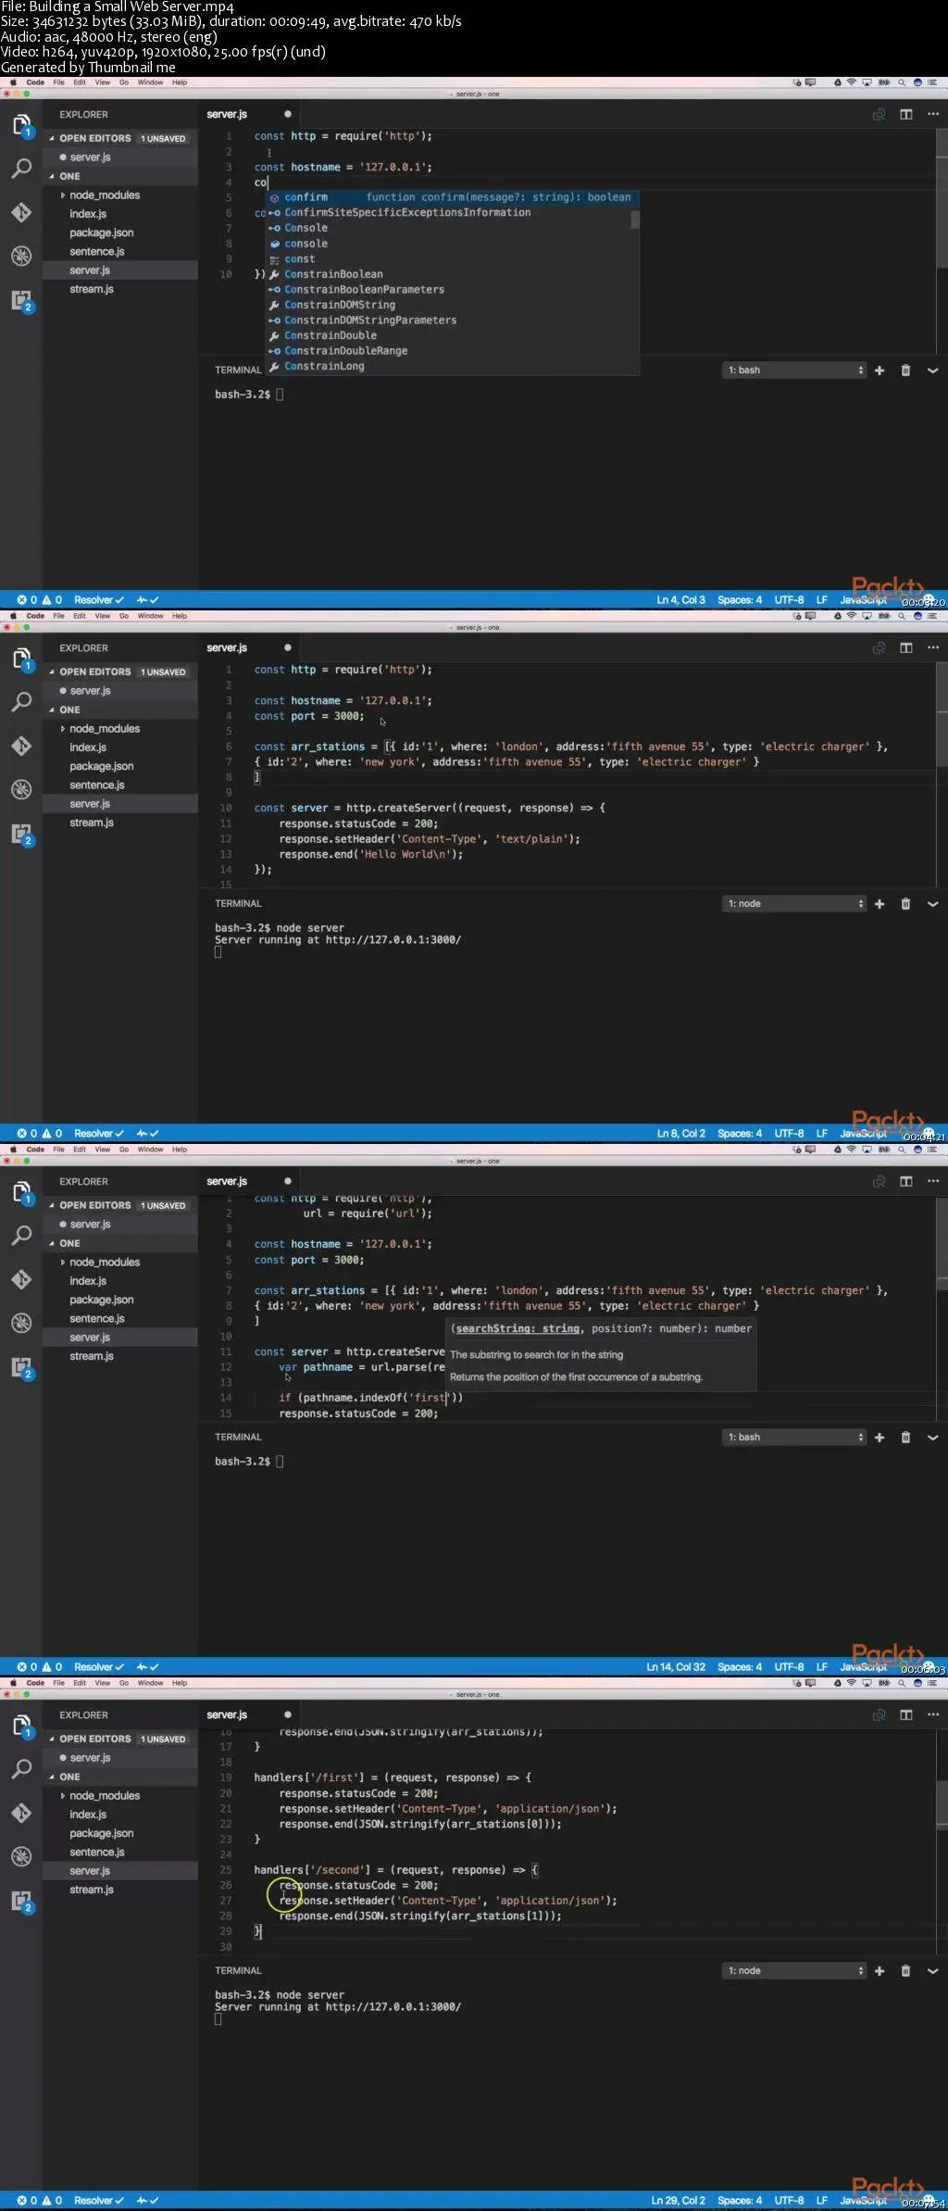This screenshot has width=948, height=2211.
Task: Click split editor icon in the 'Ln 8, Col 2' frame
Action: point(906,648)
